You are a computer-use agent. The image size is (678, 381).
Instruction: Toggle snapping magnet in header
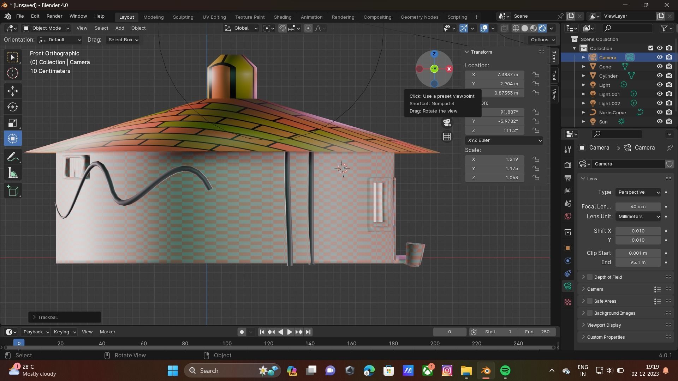coord(282,28)
